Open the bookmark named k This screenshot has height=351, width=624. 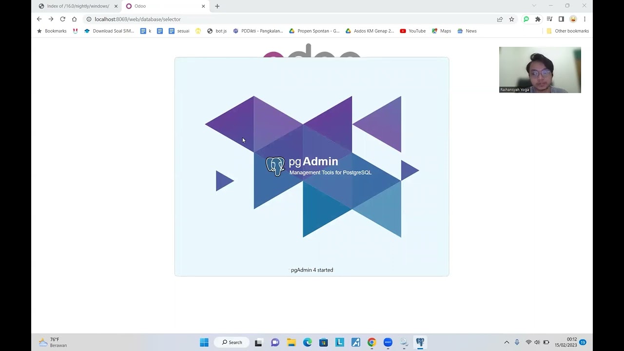coord(146,31)
